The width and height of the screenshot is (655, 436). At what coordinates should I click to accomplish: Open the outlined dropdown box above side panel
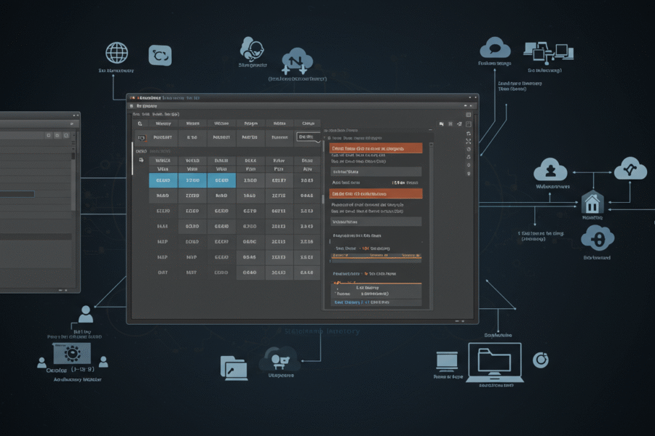309,137
